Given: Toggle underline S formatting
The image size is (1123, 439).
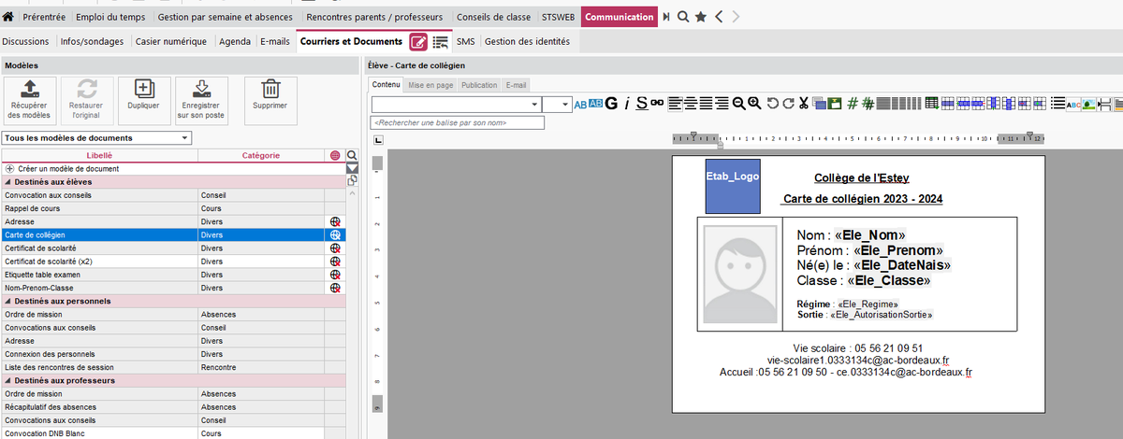Looking at the screenshot, I should click(x=642, y=104).
